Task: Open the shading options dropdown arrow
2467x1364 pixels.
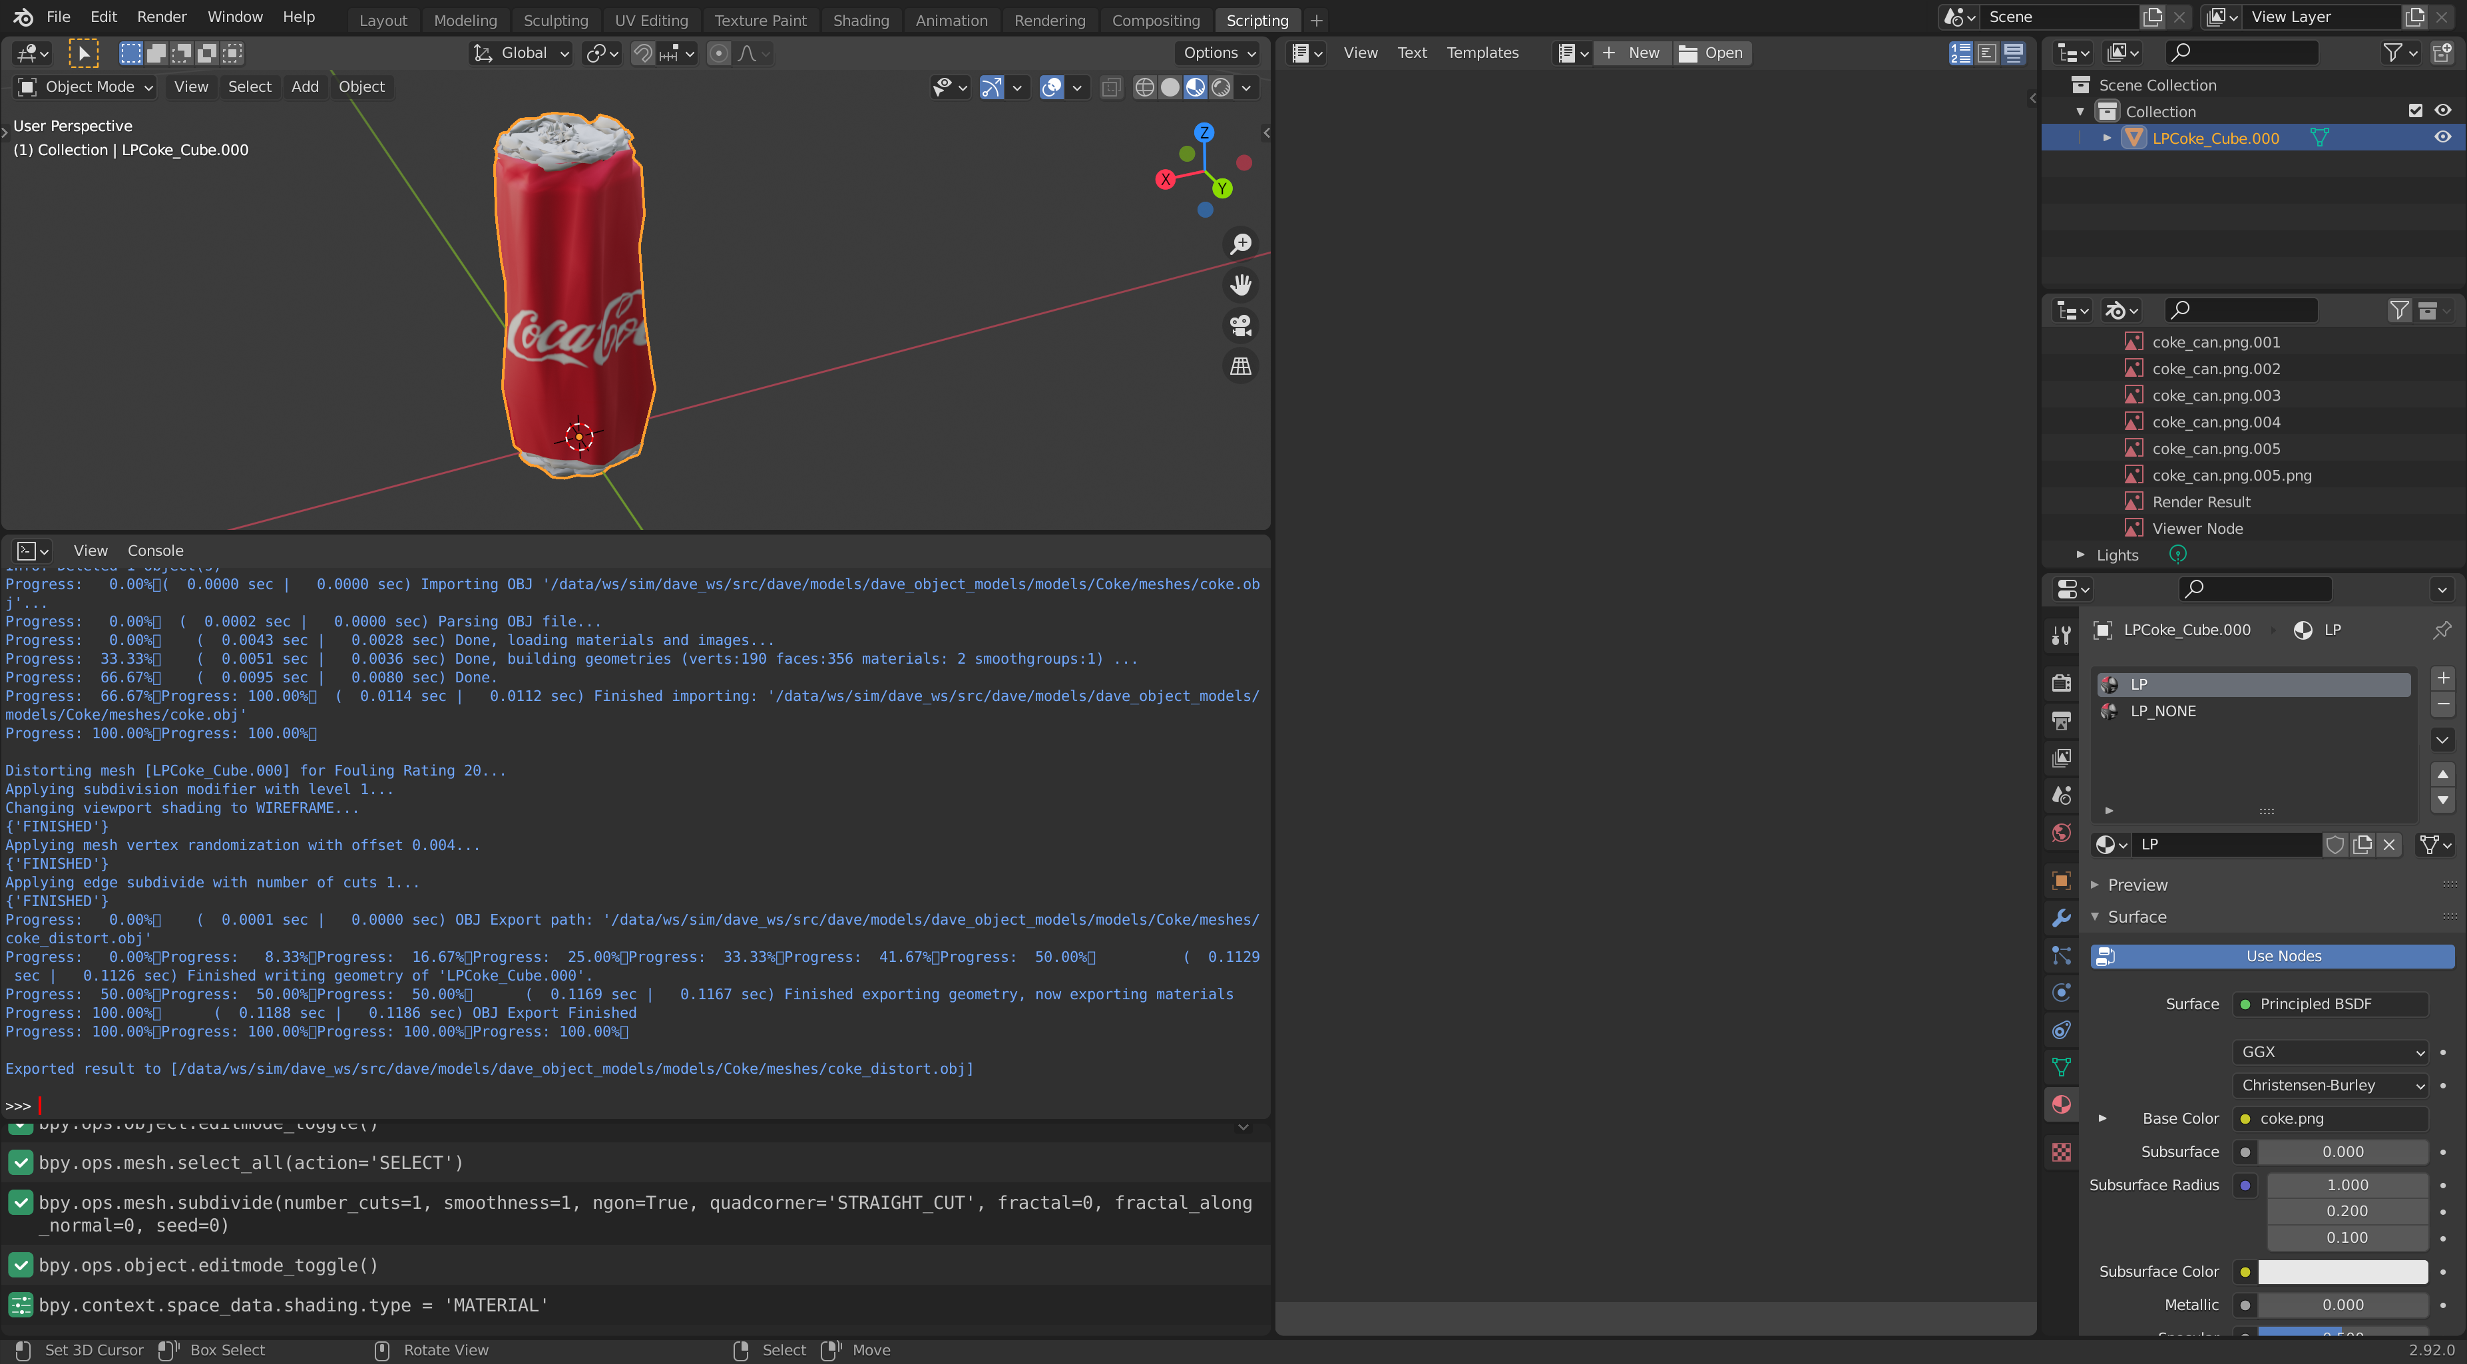Action: coord(1246,87)
